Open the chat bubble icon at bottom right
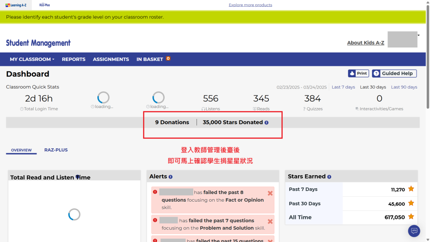 coord(414,231)
